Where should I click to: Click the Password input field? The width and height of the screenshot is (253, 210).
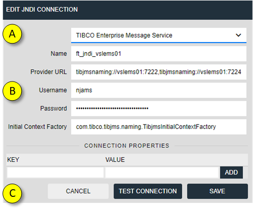[x=159, y=108]
